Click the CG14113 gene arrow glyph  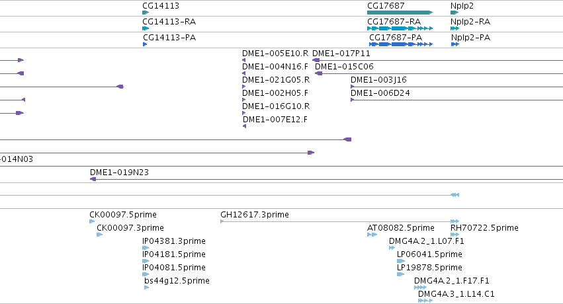[x=146, y=13]
